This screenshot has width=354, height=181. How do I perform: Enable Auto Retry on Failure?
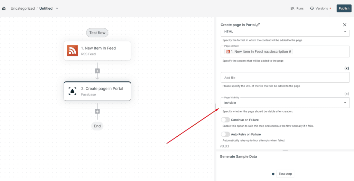225,134
